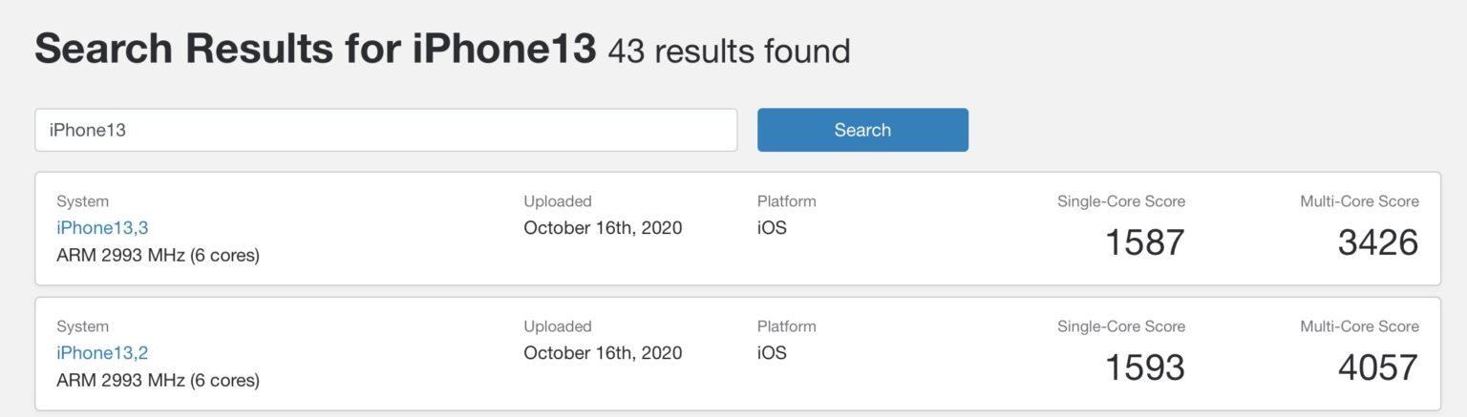The width and height of the screenshot is (1467, 417).
Task: Click the "43 results found" count text
Action: (x=729, y=51)
